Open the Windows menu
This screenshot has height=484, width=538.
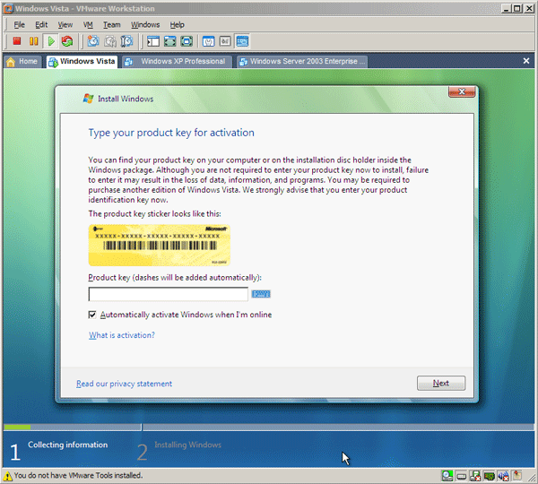[x=145, y=25]
